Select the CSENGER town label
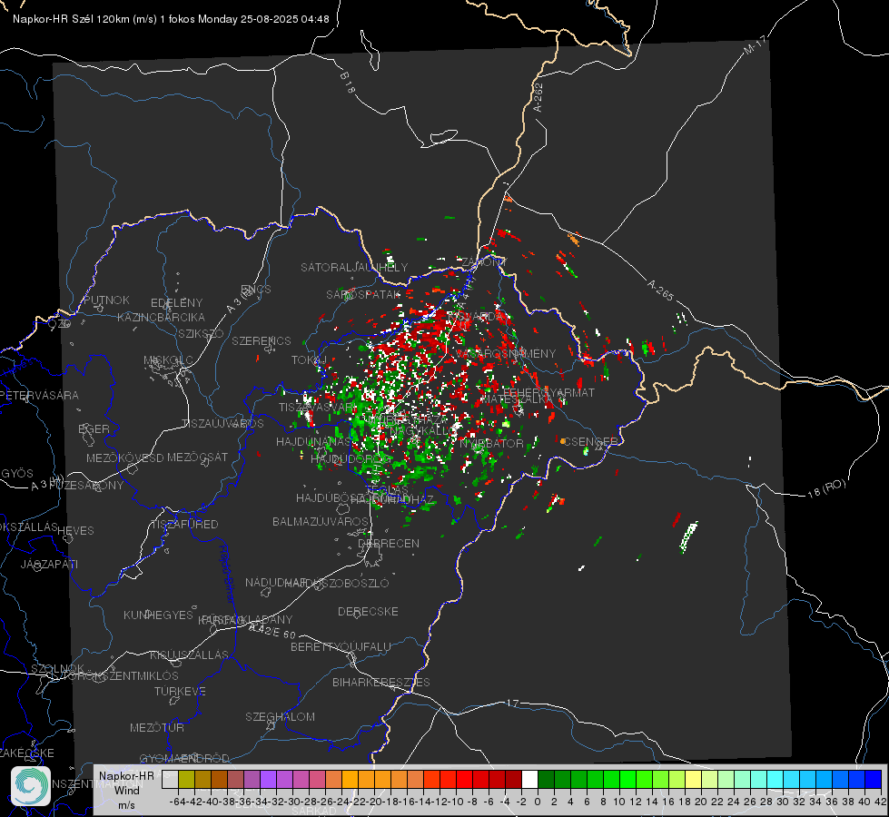Screen dimensions: 889x817 click(590, 441)
